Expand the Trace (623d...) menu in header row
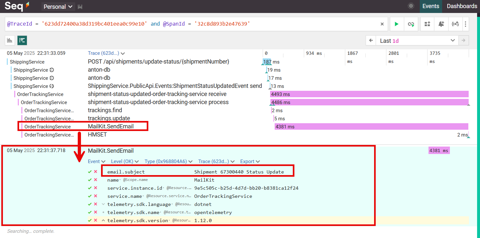 [x=106, y=53]
